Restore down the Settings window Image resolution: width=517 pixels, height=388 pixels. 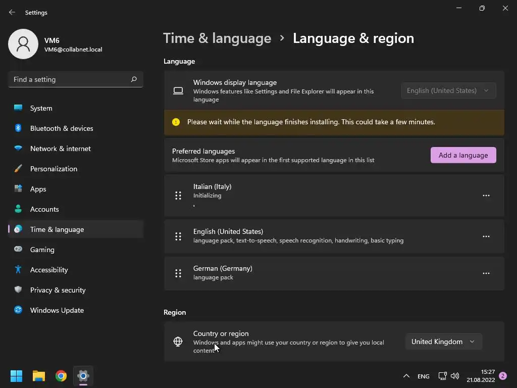pyautogui.click(x=482, y=8)
